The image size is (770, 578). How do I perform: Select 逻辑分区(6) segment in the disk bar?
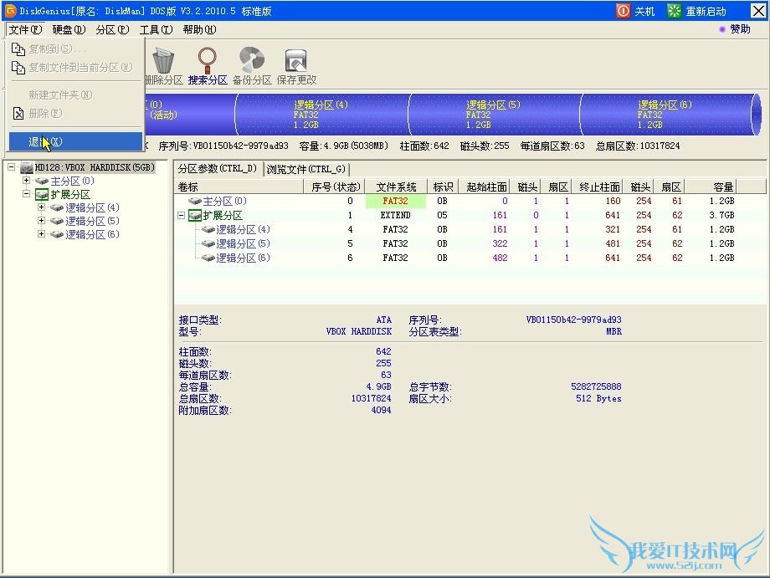665,115
